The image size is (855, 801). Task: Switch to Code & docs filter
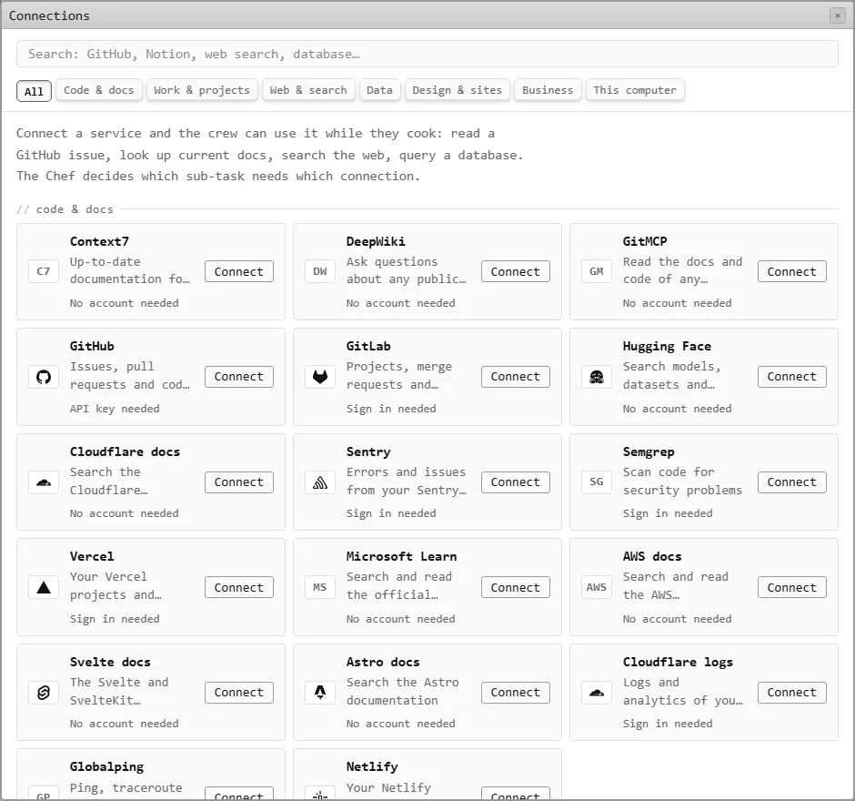click(x=99, y=90)
